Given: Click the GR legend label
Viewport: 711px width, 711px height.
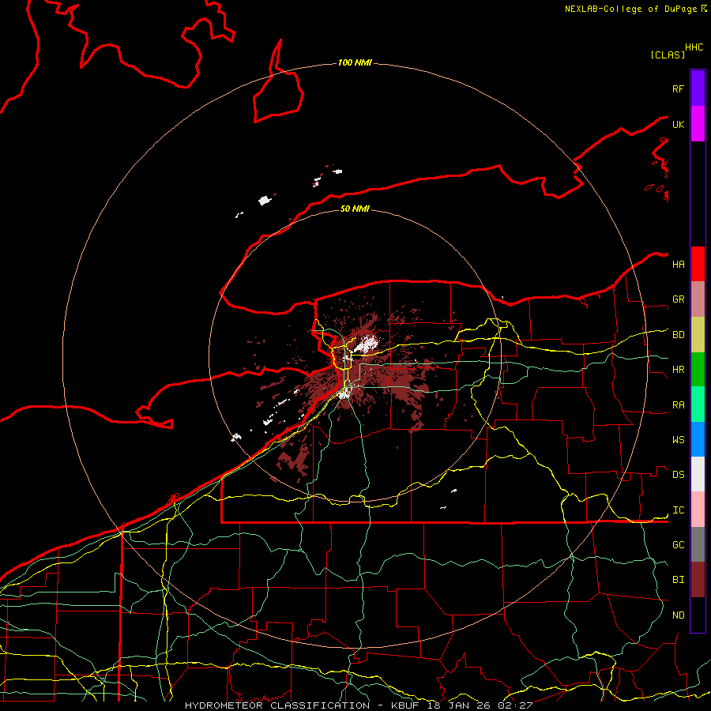Looking at the screenshot, I should [678, 299].
